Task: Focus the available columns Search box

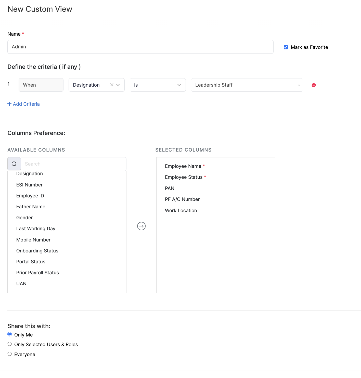Action: coord(73,164)
